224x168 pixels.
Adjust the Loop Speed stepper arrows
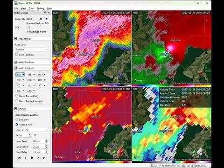[x=46, y=147]
